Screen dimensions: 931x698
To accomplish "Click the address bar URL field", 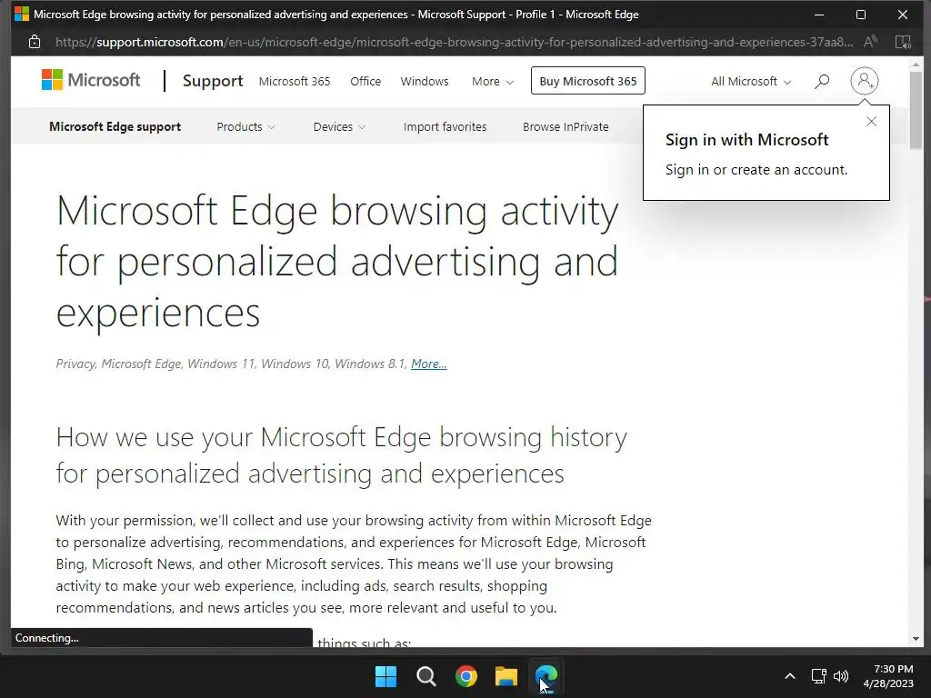I will [454, 42].
